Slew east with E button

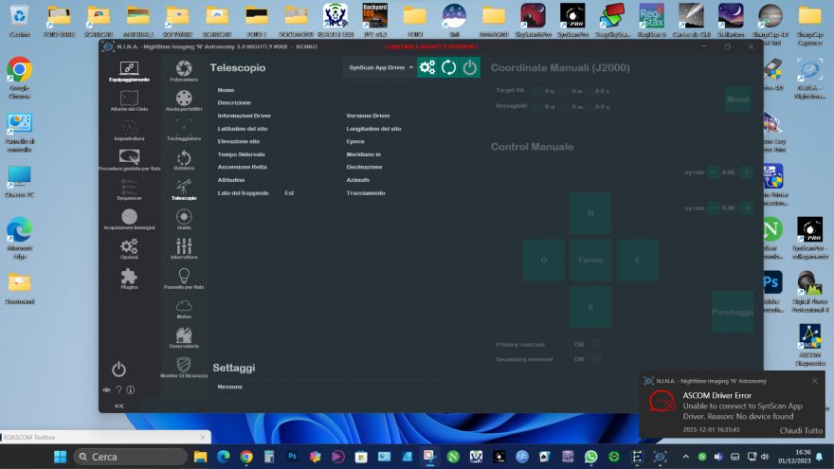[x=637, y=260]
